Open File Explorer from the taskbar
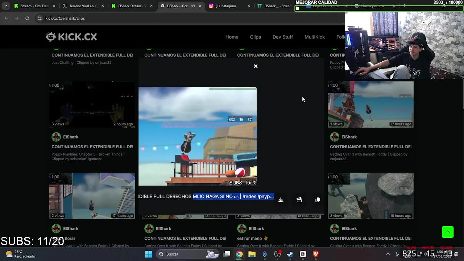 tap(252, 254)
